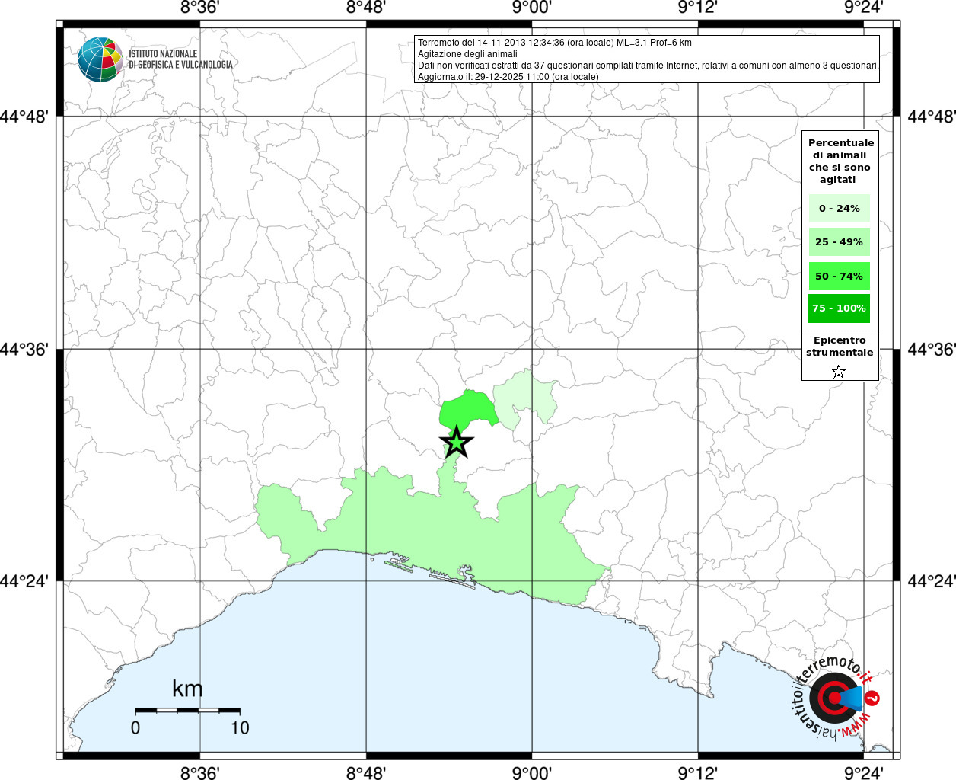This screenshot has width=956, height=780.
Task: Select the 0 - 24% legend swatch
Action: pyautogui.click(x=839, y=208)
